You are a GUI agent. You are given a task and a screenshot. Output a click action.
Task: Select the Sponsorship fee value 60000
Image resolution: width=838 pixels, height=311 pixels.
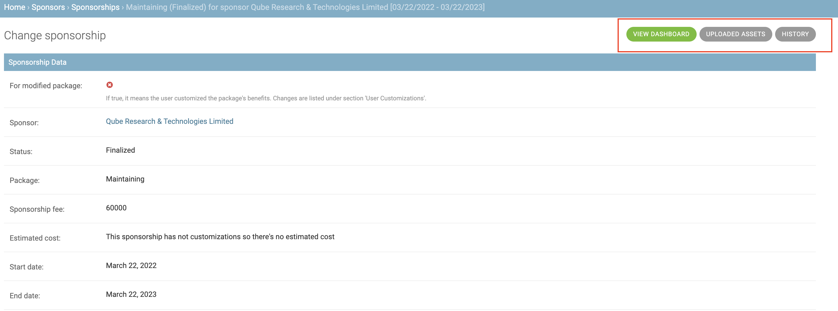tap(116, 208)
